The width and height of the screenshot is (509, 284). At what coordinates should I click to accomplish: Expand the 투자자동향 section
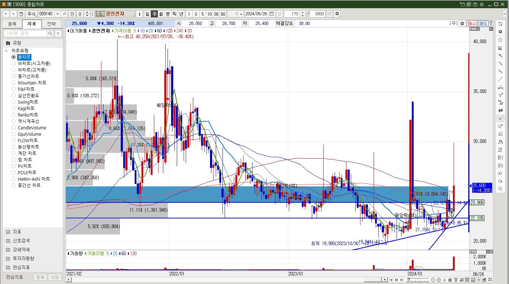(8, 258)
